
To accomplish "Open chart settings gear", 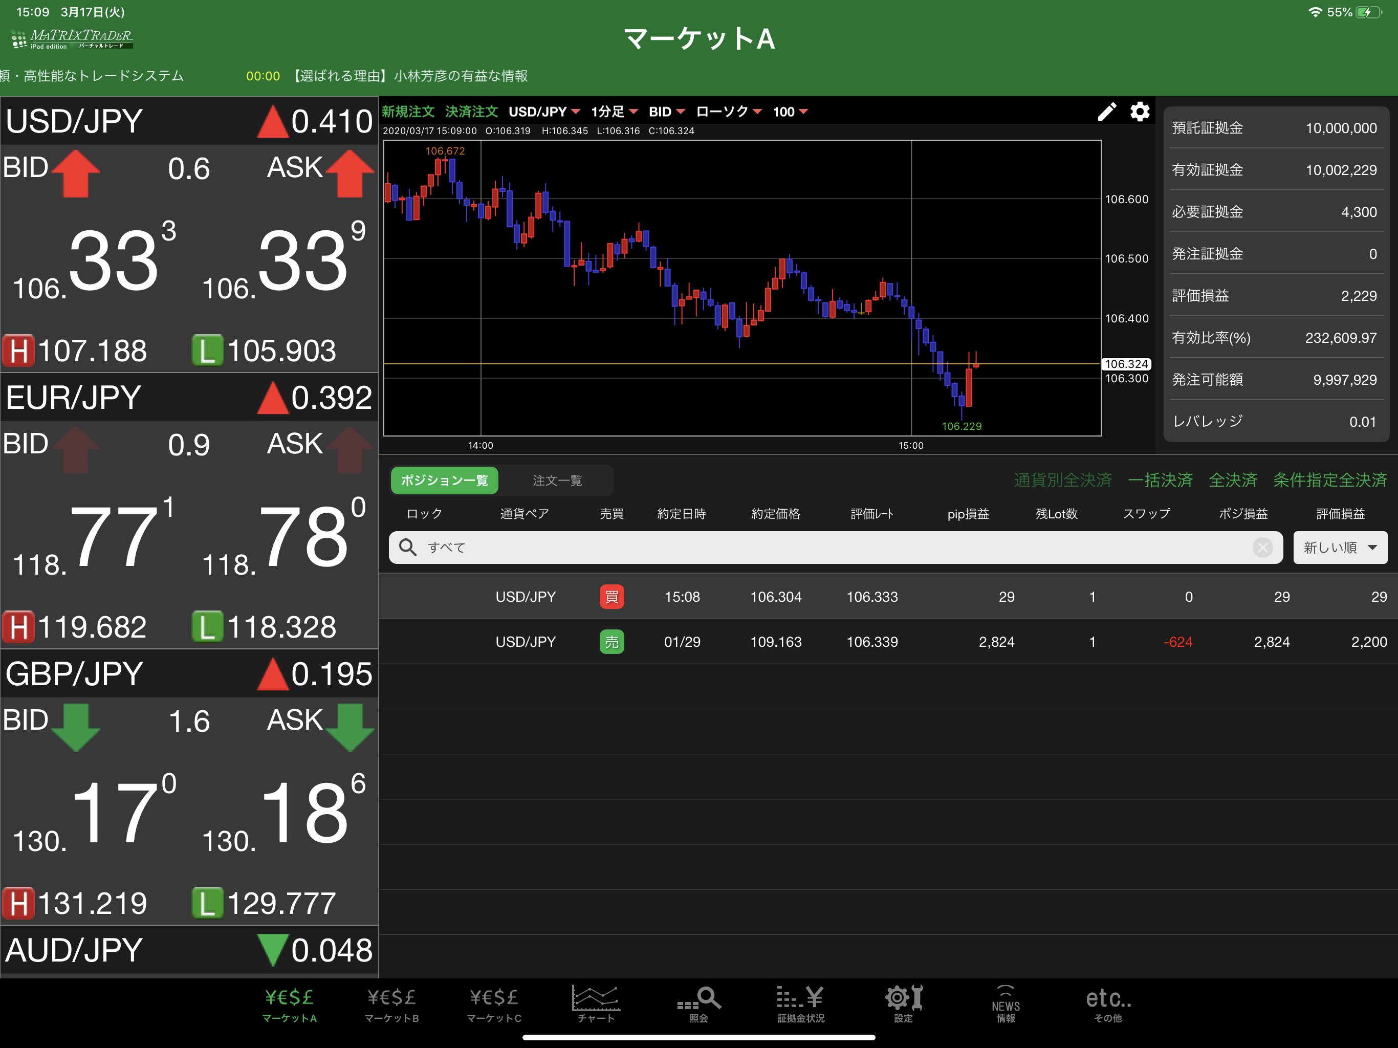I will pos(1140,112).
